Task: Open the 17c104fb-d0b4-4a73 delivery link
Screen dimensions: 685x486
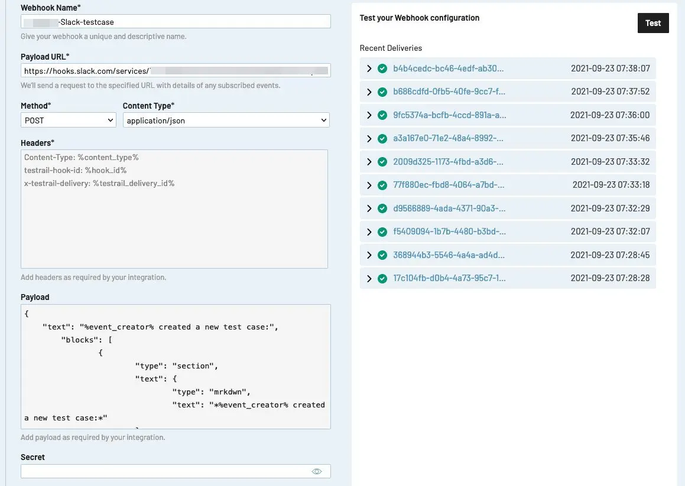Action: (x=449, y=278)
